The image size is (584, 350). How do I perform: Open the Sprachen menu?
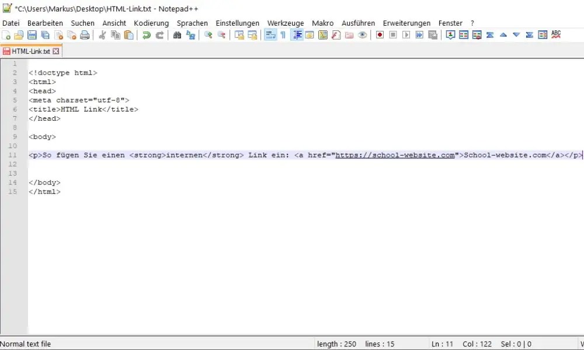coord(192,23)
